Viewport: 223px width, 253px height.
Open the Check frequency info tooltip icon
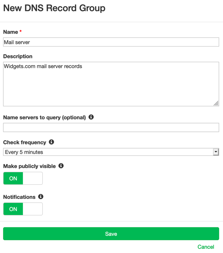(51, 142)
